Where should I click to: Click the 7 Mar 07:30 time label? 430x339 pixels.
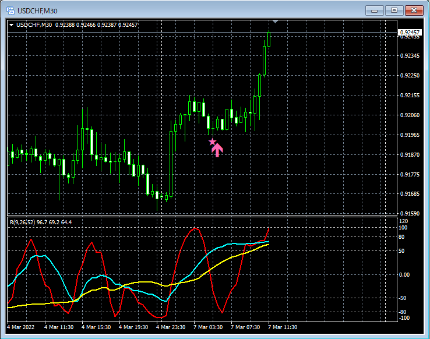click(x=245, y=327)
